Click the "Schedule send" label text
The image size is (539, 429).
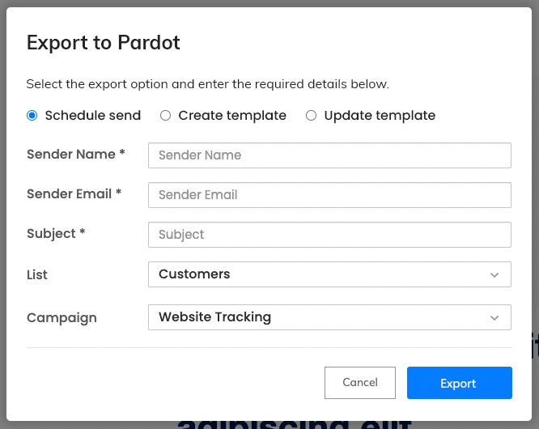93,116
